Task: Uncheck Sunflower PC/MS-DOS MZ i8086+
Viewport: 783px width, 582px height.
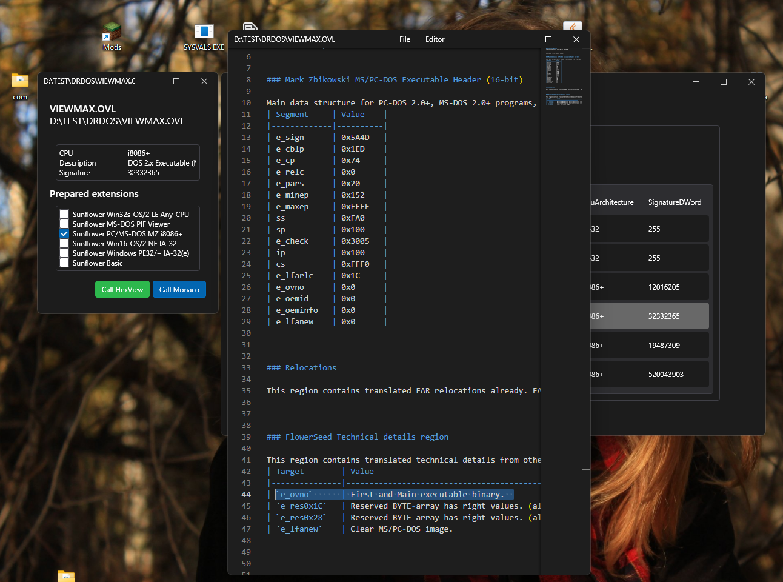Action: [x=64, y=233]
